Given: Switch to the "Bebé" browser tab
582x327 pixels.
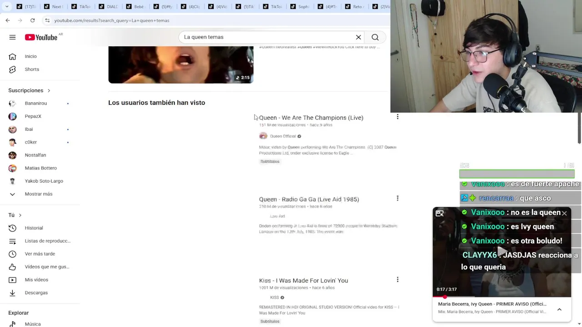Looking at the screenshot, I should (135, 6).
